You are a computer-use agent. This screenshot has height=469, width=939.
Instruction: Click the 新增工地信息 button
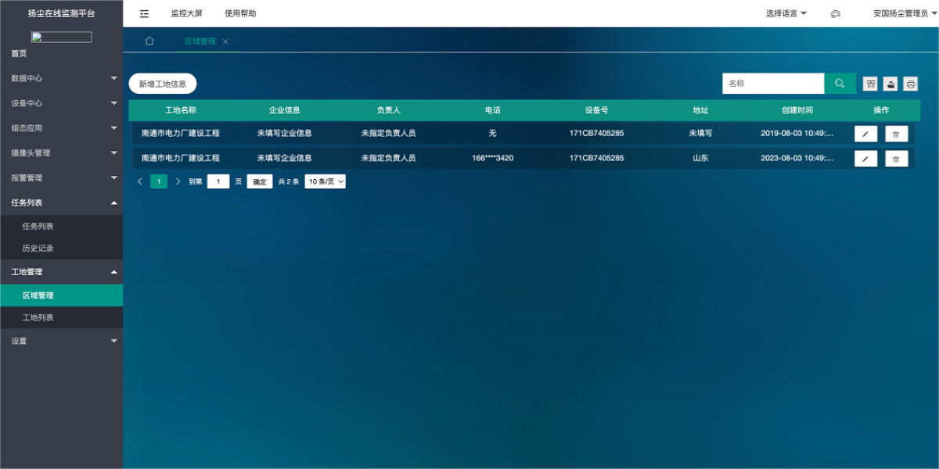(x=163, y=84)
